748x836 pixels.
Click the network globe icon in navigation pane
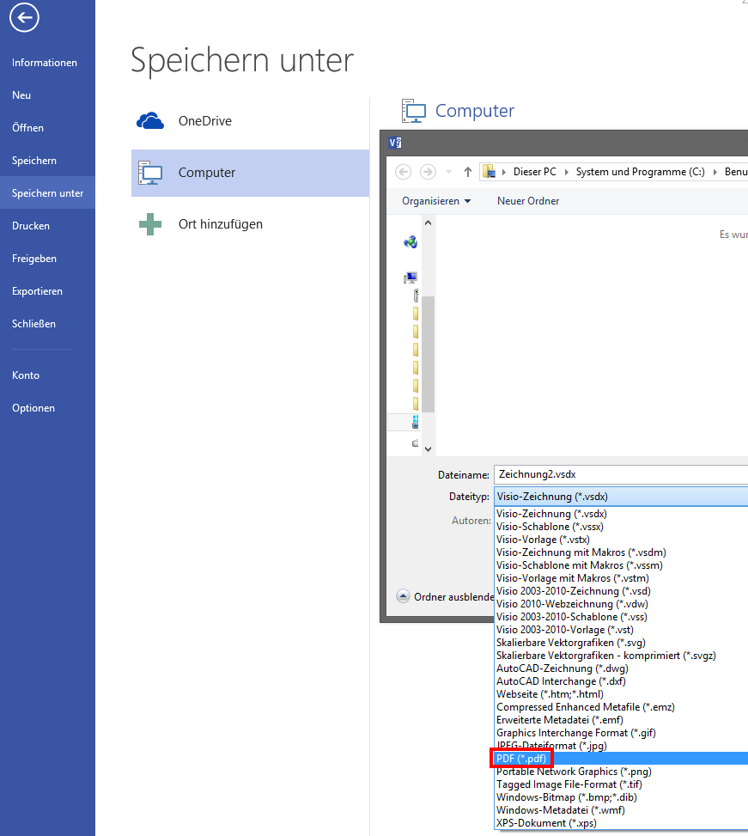tap(410, 242)
